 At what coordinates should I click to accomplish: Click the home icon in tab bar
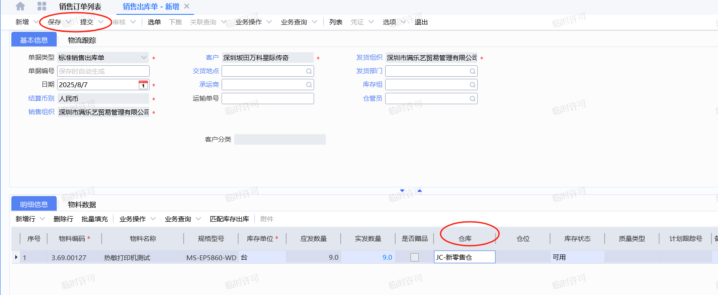(20, 7)
